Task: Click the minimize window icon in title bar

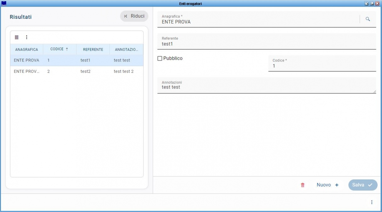Action: pos(367,3)
